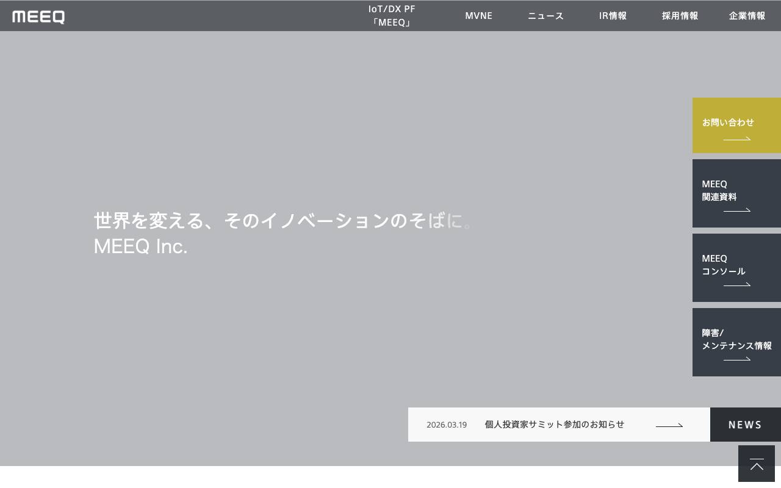
Task: Open the ニュース section from the navigation
Action: (545, 16)
